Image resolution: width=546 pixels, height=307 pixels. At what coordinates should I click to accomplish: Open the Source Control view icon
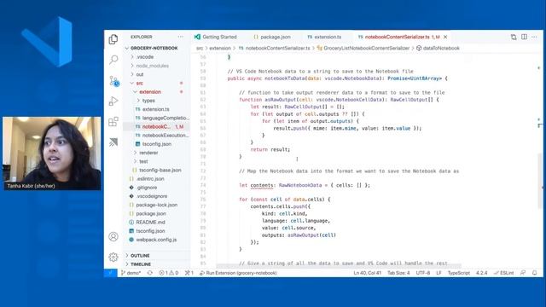[x=113, y=81]
